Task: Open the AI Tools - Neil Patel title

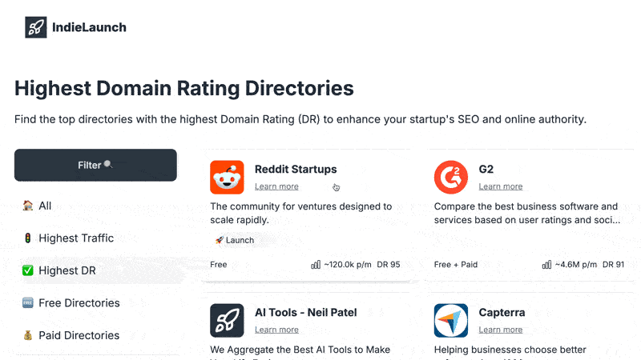Action: (306, 312)
